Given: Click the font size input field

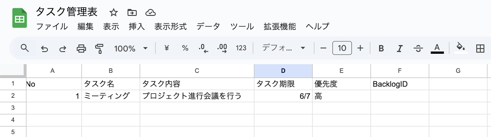Looking at the screenshot, I should (342, 48).
